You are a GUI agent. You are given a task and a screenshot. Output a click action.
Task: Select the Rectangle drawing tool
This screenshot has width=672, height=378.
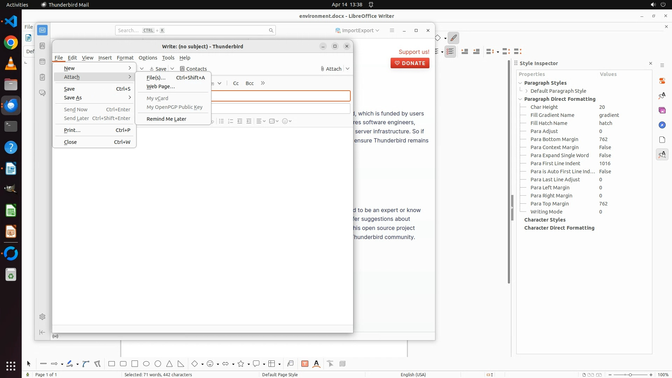(x=112, y=364)
